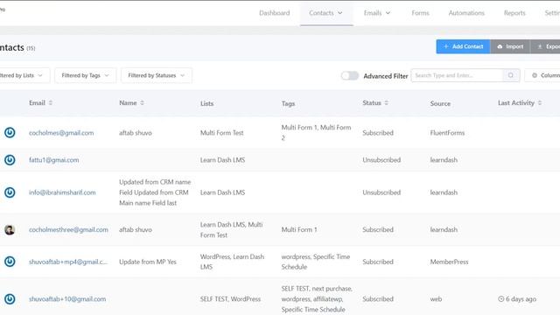Click the cloud icon on Import
560x315 pixels.
(500, 46)
